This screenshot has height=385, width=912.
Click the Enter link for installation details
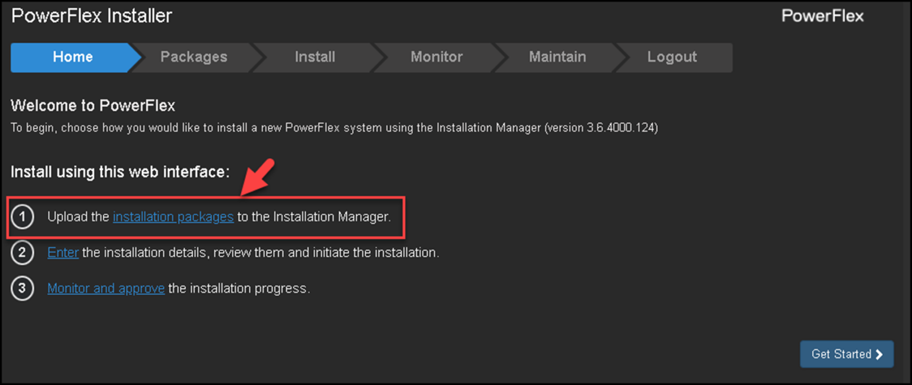[63, 252]
